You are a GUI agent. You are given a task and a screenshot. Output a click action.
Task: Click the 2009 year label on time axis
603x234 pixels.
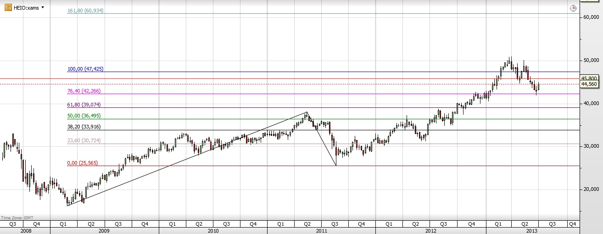105,231
